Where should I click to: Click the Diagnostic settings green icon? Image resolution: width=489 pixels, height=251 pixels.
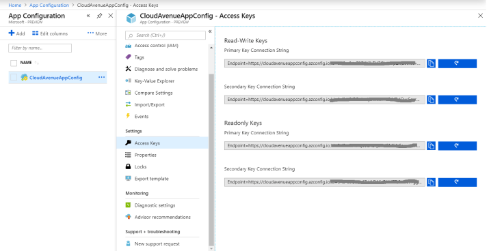tap(128, 205)
